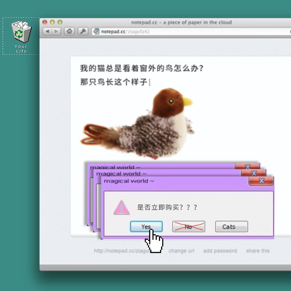Open the wrench settings icon

coord(83,31)
